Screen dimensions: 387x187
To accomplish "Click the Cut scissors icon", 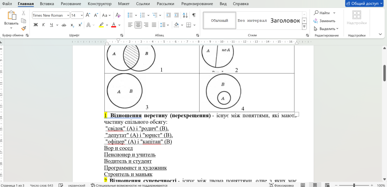I will coord(23,13).
